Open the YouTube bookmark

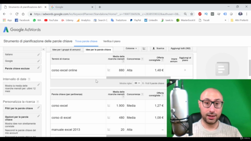click(x=51, y=20)
